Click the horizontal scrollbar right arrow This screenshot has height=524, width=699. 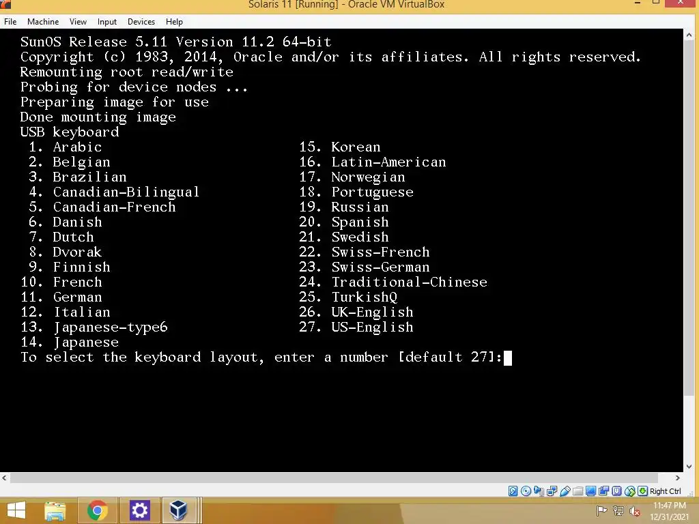point(678,478)
